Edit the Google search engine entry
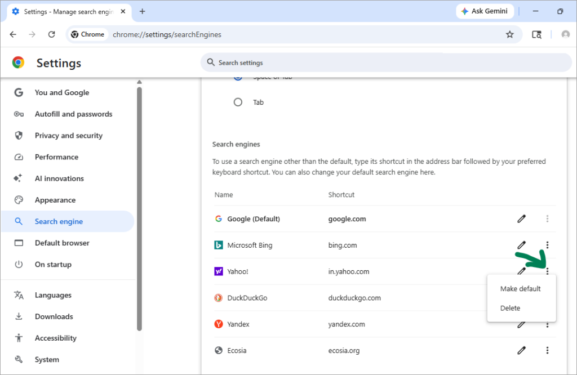The height and width of the screenshot is (375, 577). pos(521,218)
